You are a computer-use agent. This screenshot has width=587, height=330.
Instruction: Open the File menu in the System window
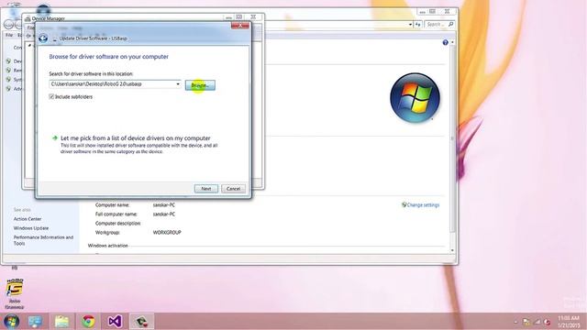click(9, 35)
